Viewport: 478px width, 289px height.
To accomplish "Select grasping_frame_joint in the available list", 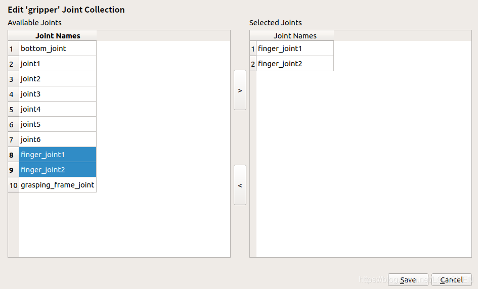I will coord(57,185).
